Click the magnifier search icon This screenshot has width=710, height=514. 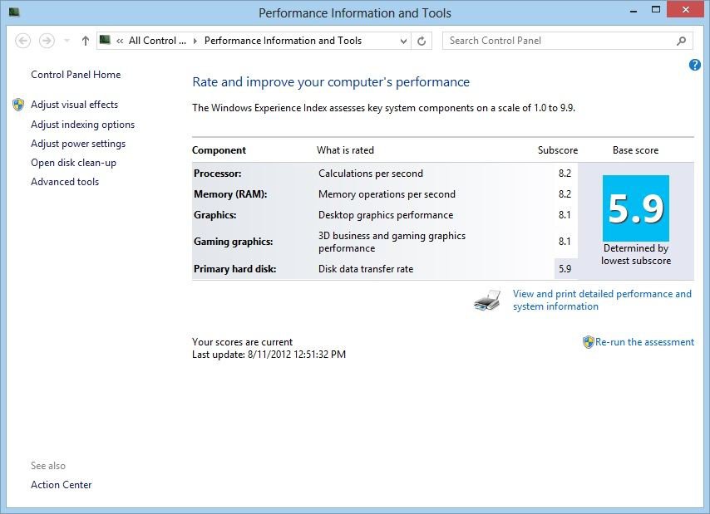[x=681, y=42]
